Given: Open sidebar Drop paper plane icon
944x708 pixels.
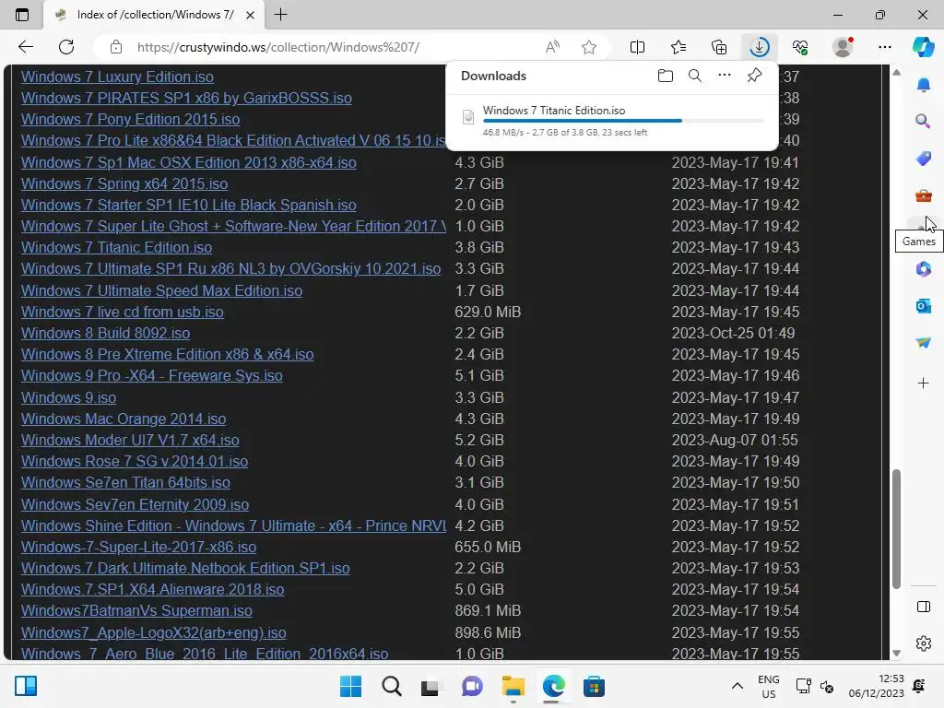Looking at the screenshot, I should click(x=923, y=343).
